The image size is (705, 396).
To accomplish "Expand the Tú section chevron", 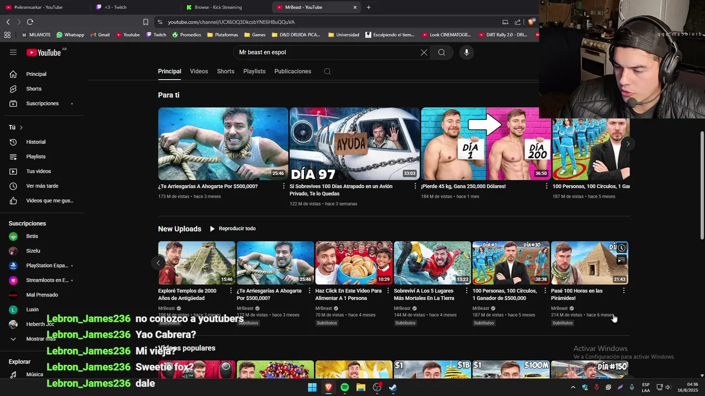I will point(21,128).
